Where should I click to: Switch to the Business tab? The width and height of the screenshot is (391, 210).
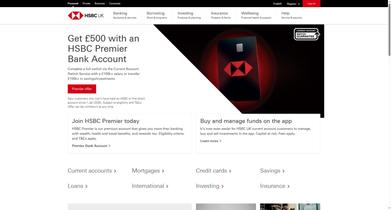(x=99, y=4)
